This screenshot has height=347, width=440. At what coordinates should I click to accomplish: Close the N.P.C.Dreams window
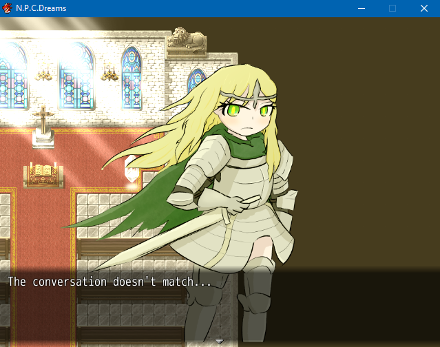tap(424, 8)
